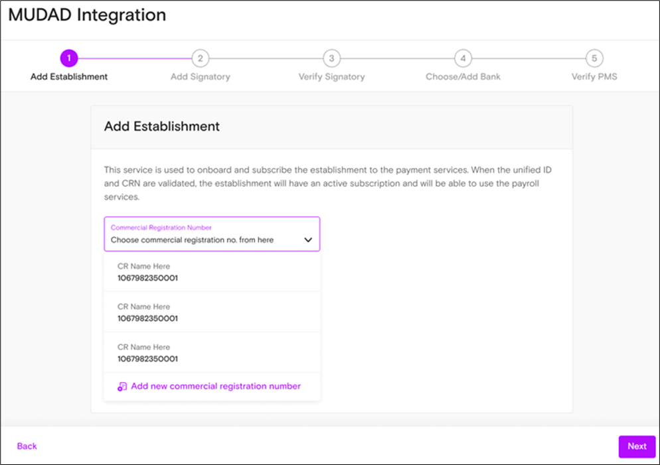Choose the first CR Name Here option
660x465 pixels.
pos(212,272)
